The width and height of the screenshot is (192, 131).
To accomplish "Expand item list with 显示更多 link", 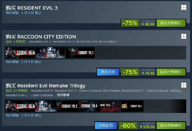I will pos(63,95).
